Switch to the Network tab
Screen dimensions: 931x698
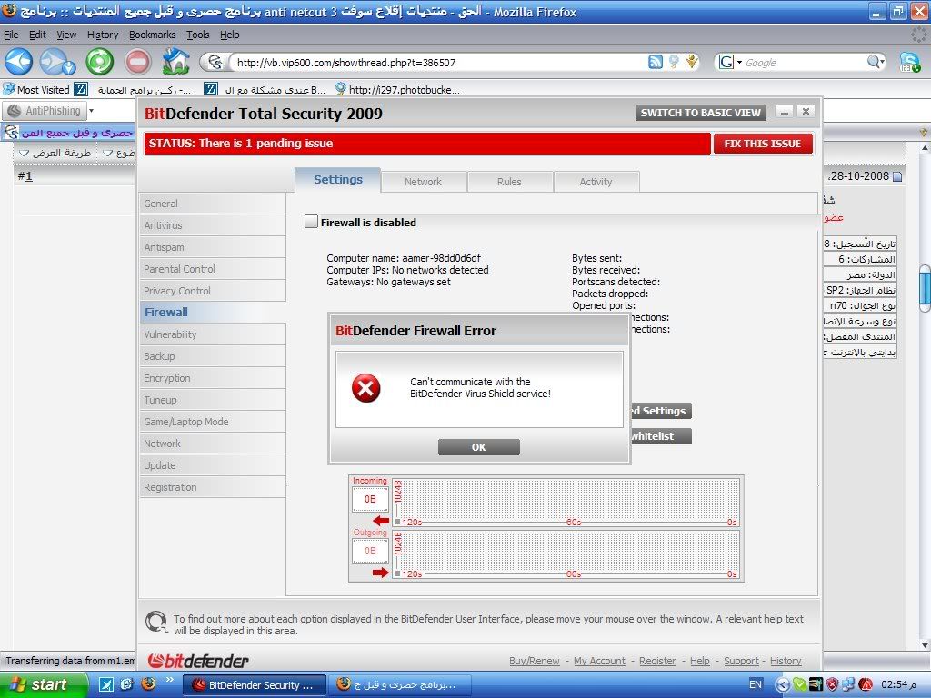point(423,182)
